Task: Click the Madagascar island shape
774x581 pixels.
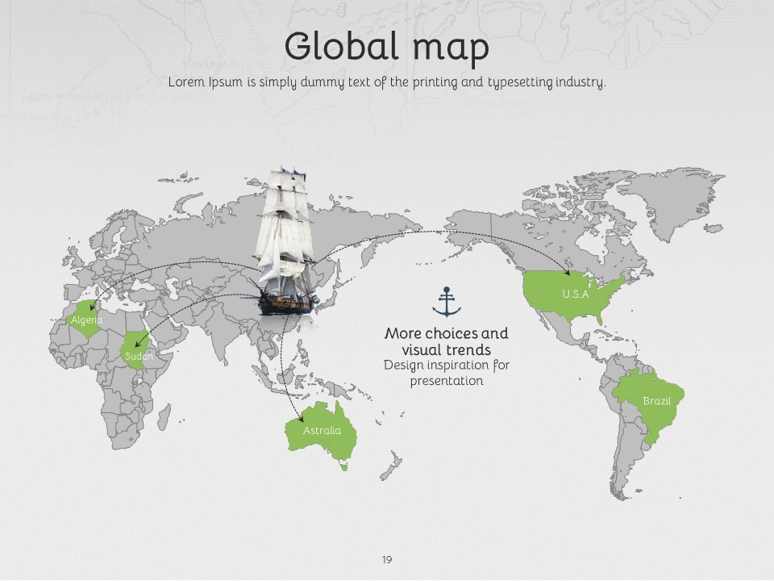Action: (x=164, y=416)
